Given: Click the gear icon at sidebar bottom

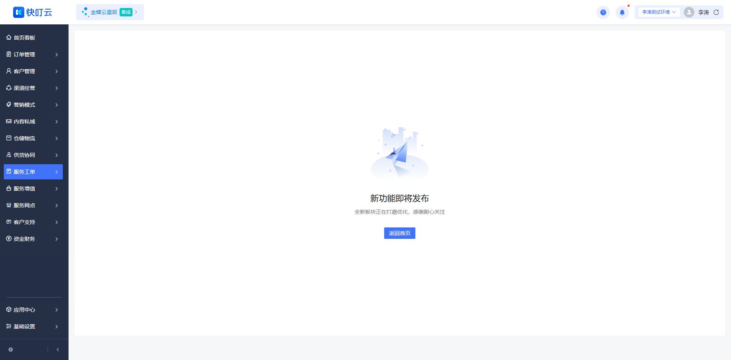Looking at the screenshot, I should click(11, 349).
